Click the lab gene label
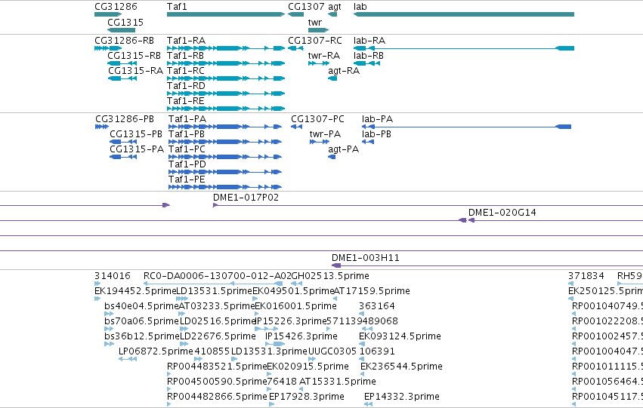Viewport: 643px width, 408px height. pyautogui.click(x=360, y=7)
